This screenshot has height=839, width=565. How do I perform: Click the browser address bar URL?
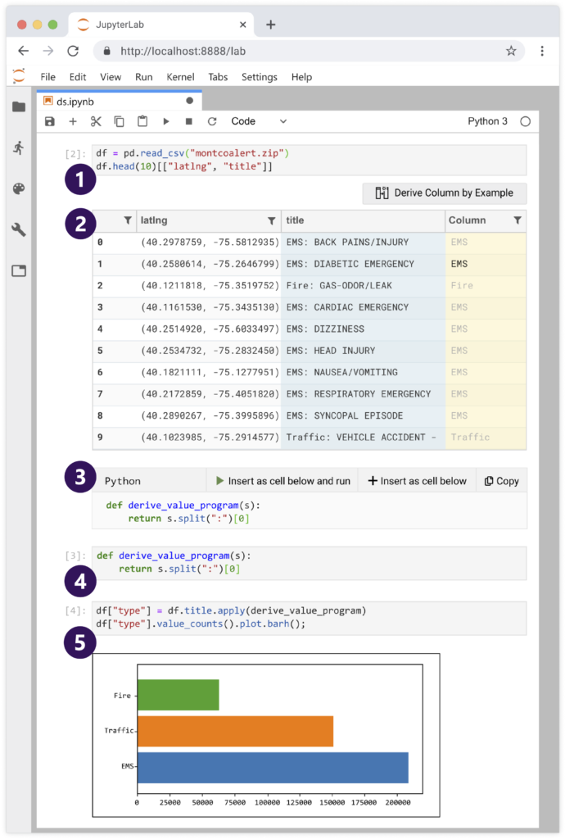point(183,51)
